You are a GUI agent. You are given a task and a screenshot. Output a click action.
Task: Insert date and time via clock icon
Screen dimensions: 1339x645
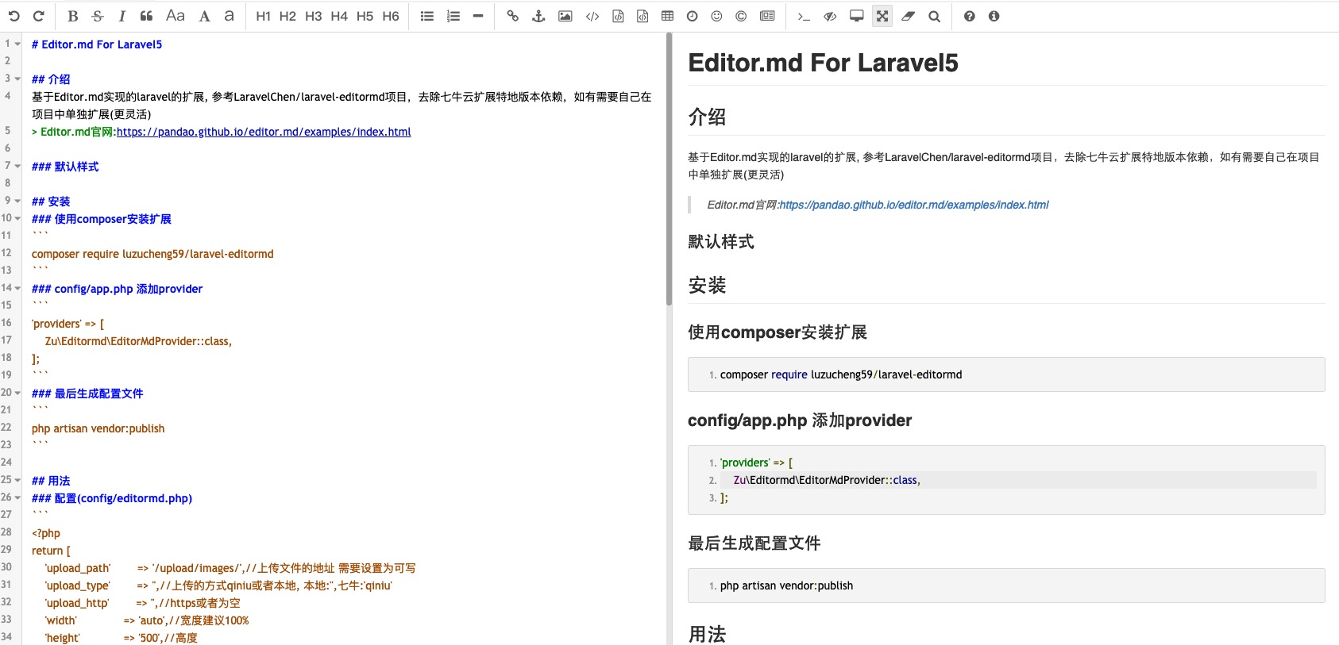(x=692, y=16)
